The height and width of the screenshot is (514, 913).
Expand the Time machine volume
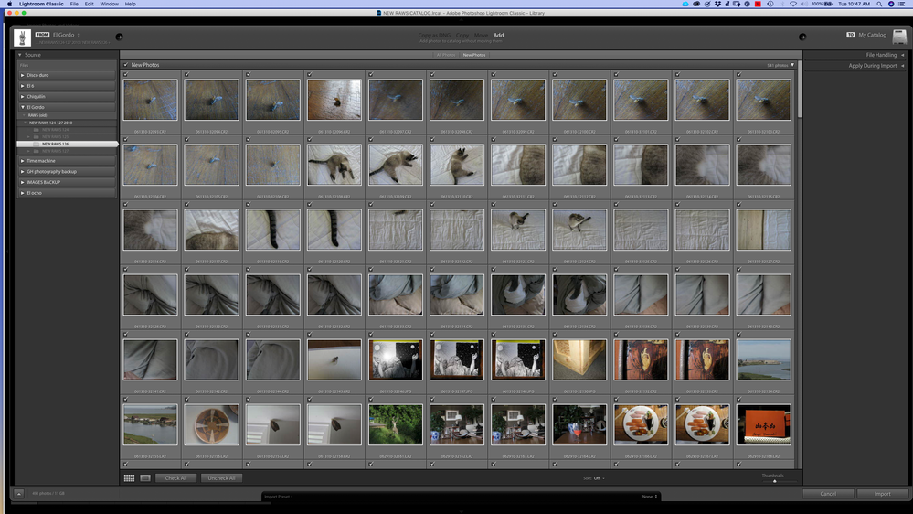[x=23, y=161]
